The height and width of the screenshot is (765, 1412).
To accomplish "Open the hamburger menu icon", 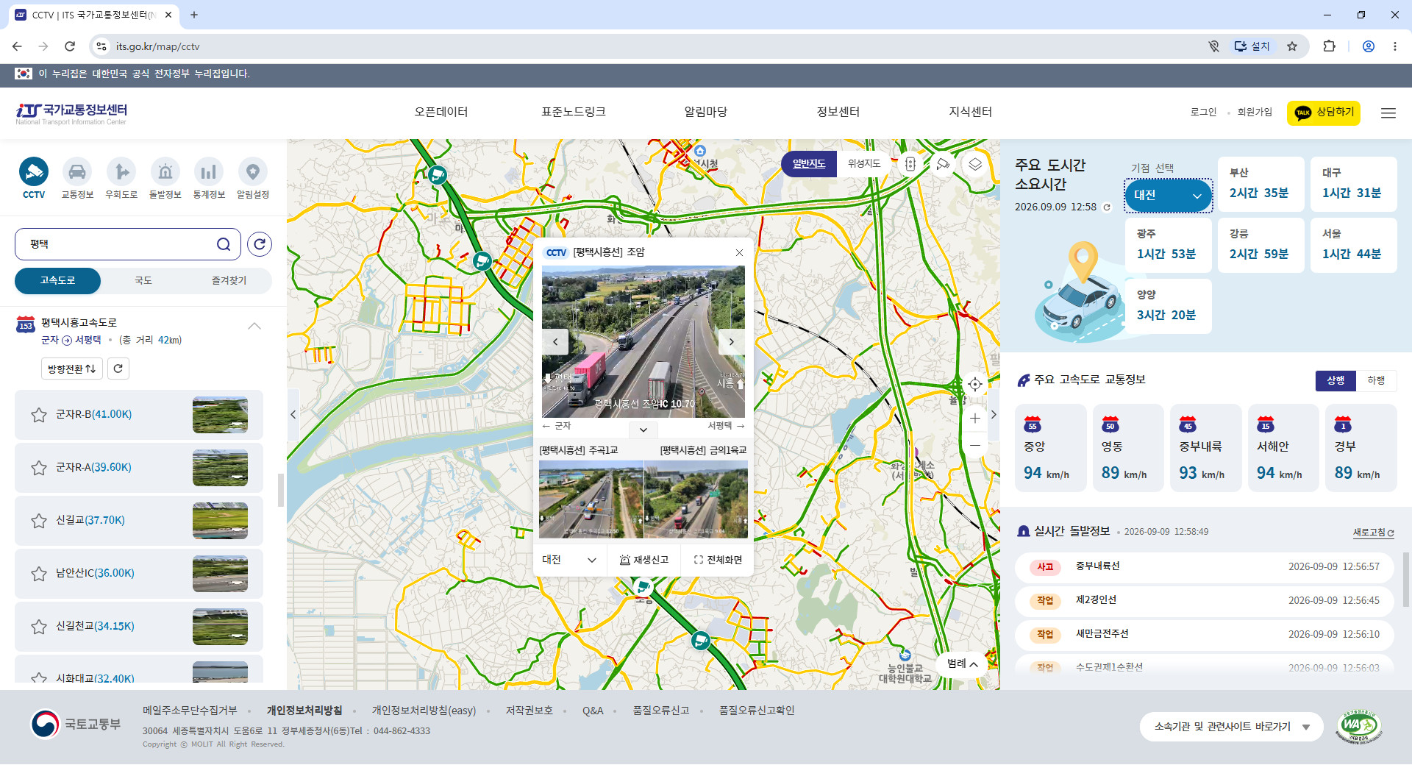I will 1388,113.
